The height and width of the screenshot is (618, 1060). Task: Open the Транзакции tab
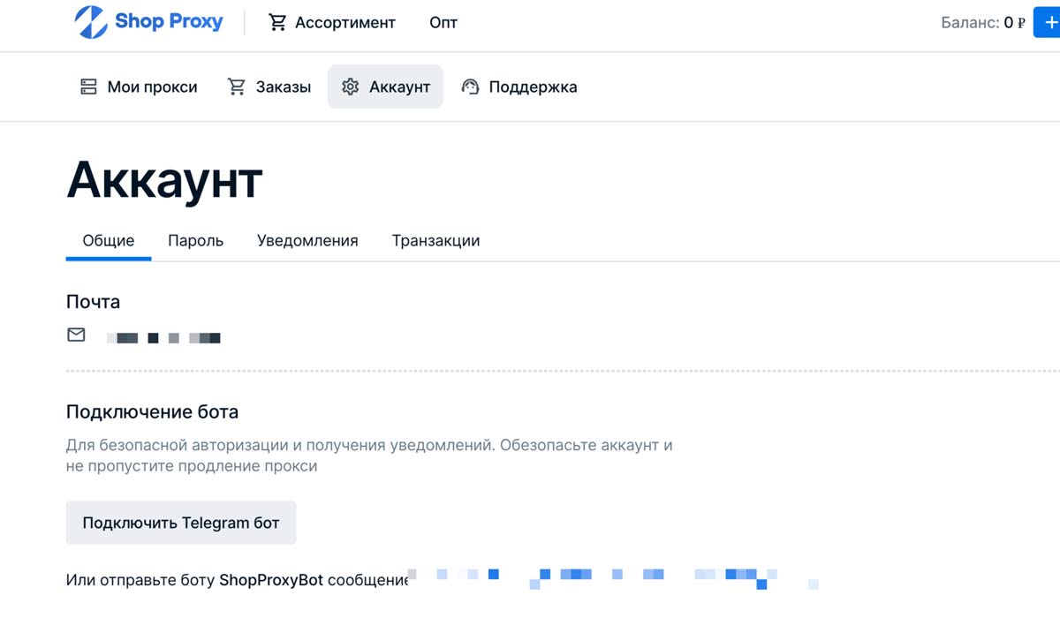[x=435, y=240]
